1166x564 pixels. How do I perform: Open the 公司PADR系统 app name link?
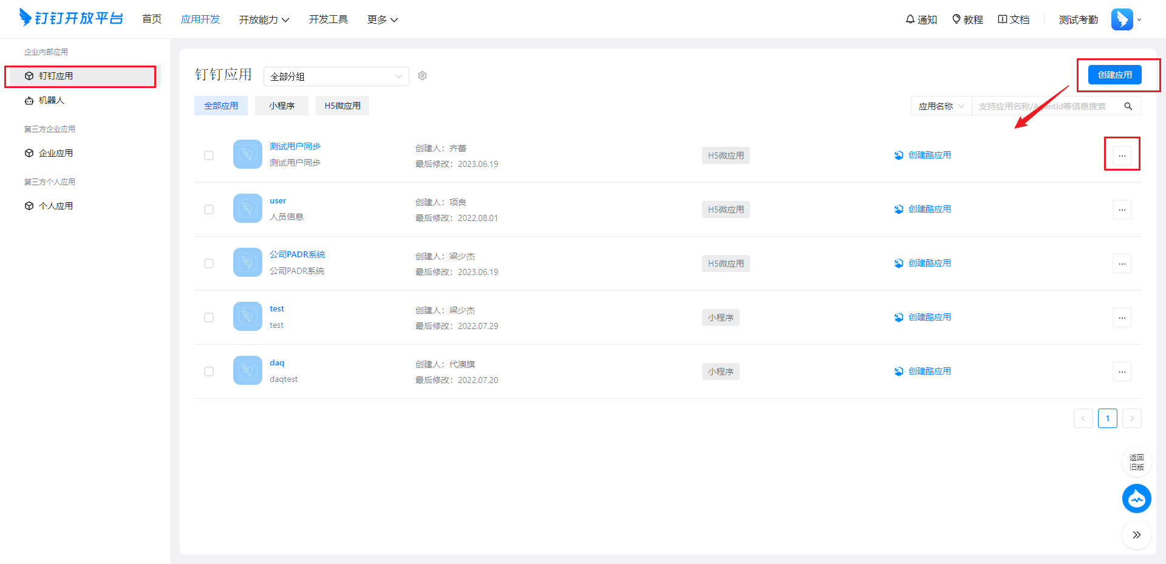298,254
